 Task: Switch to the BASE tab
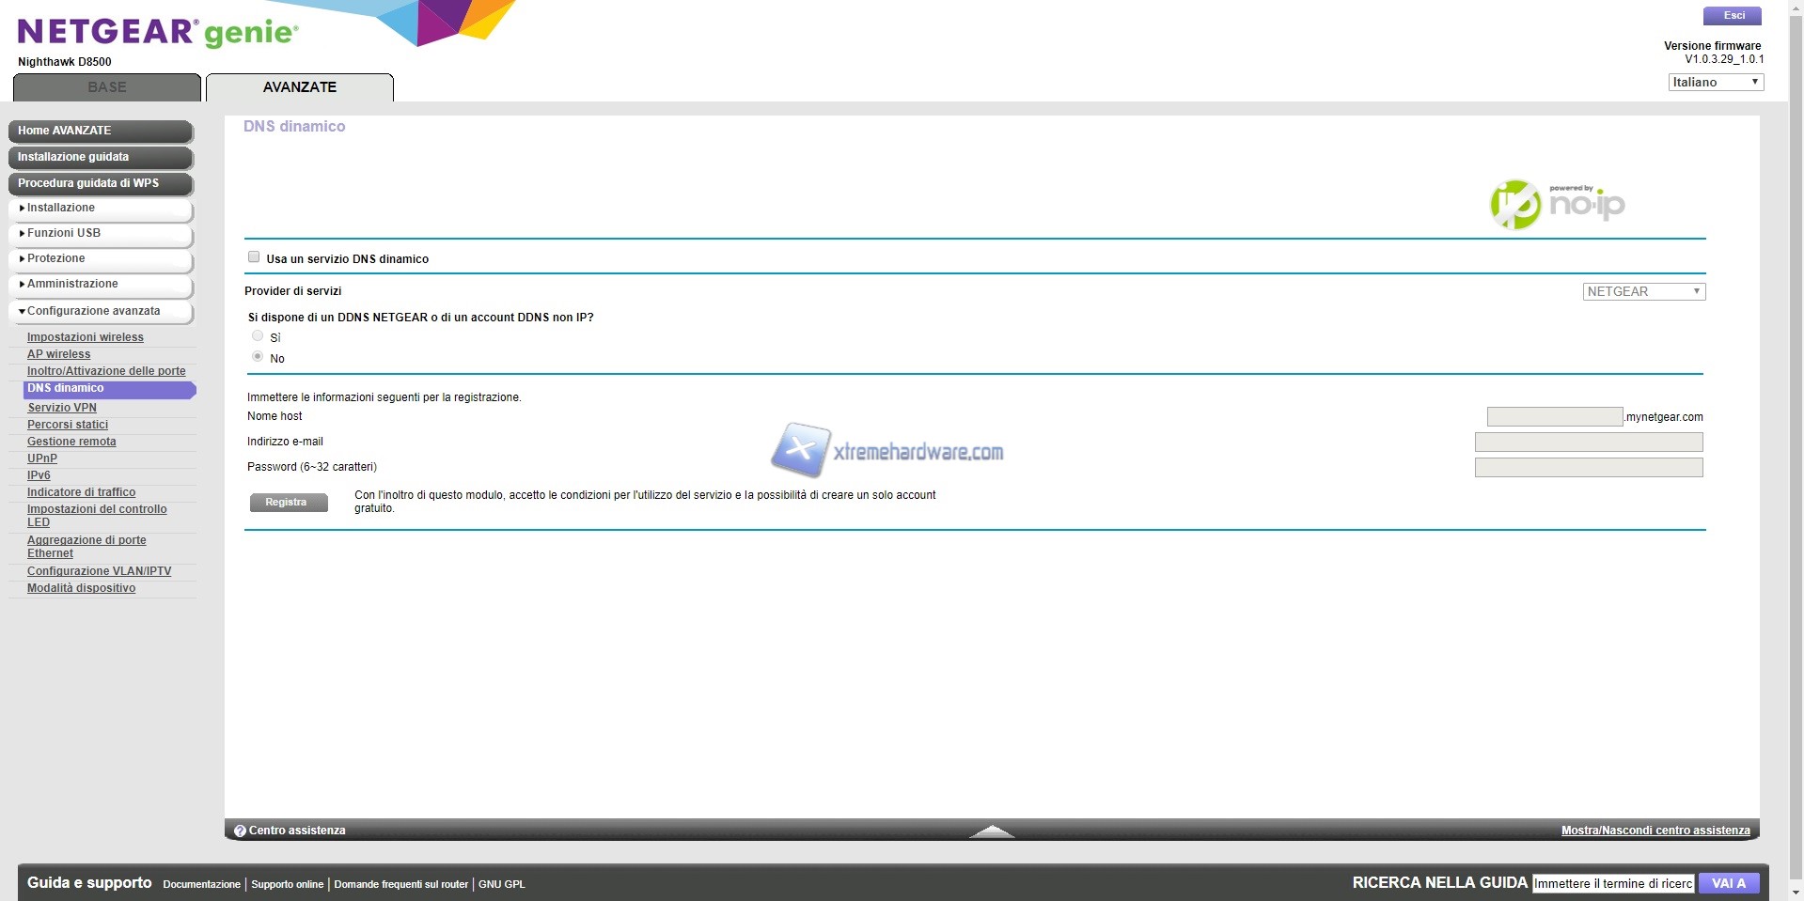point(107,87)
